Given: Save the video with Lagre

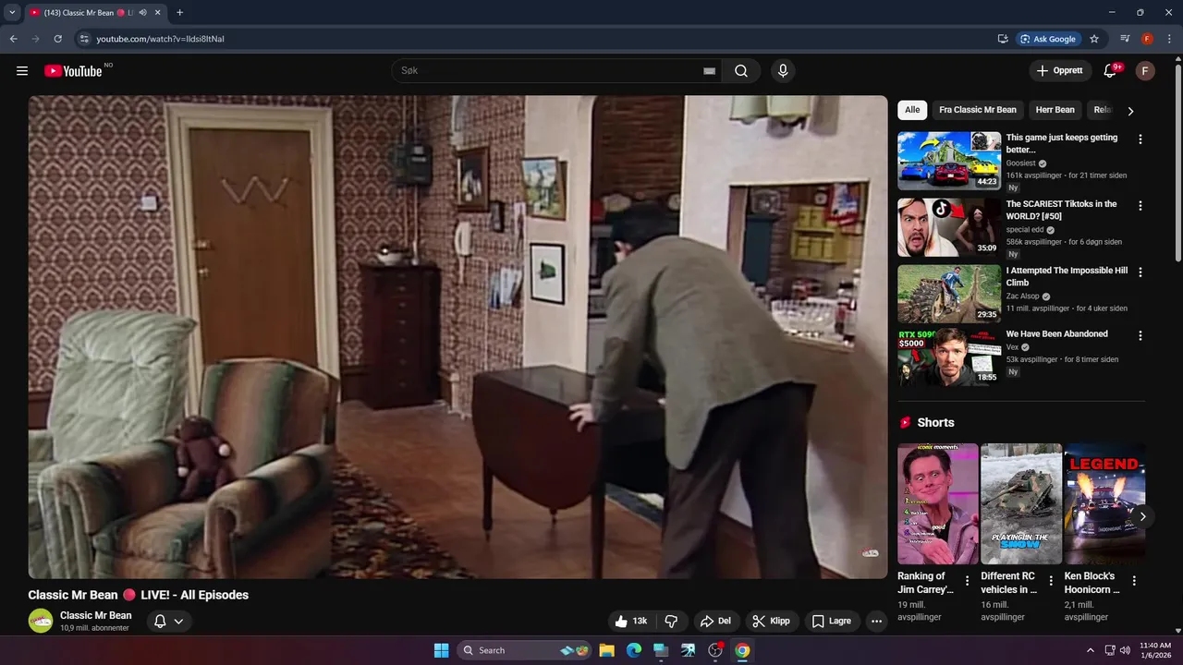Looking at the screenshot, I should click(832, 622).
